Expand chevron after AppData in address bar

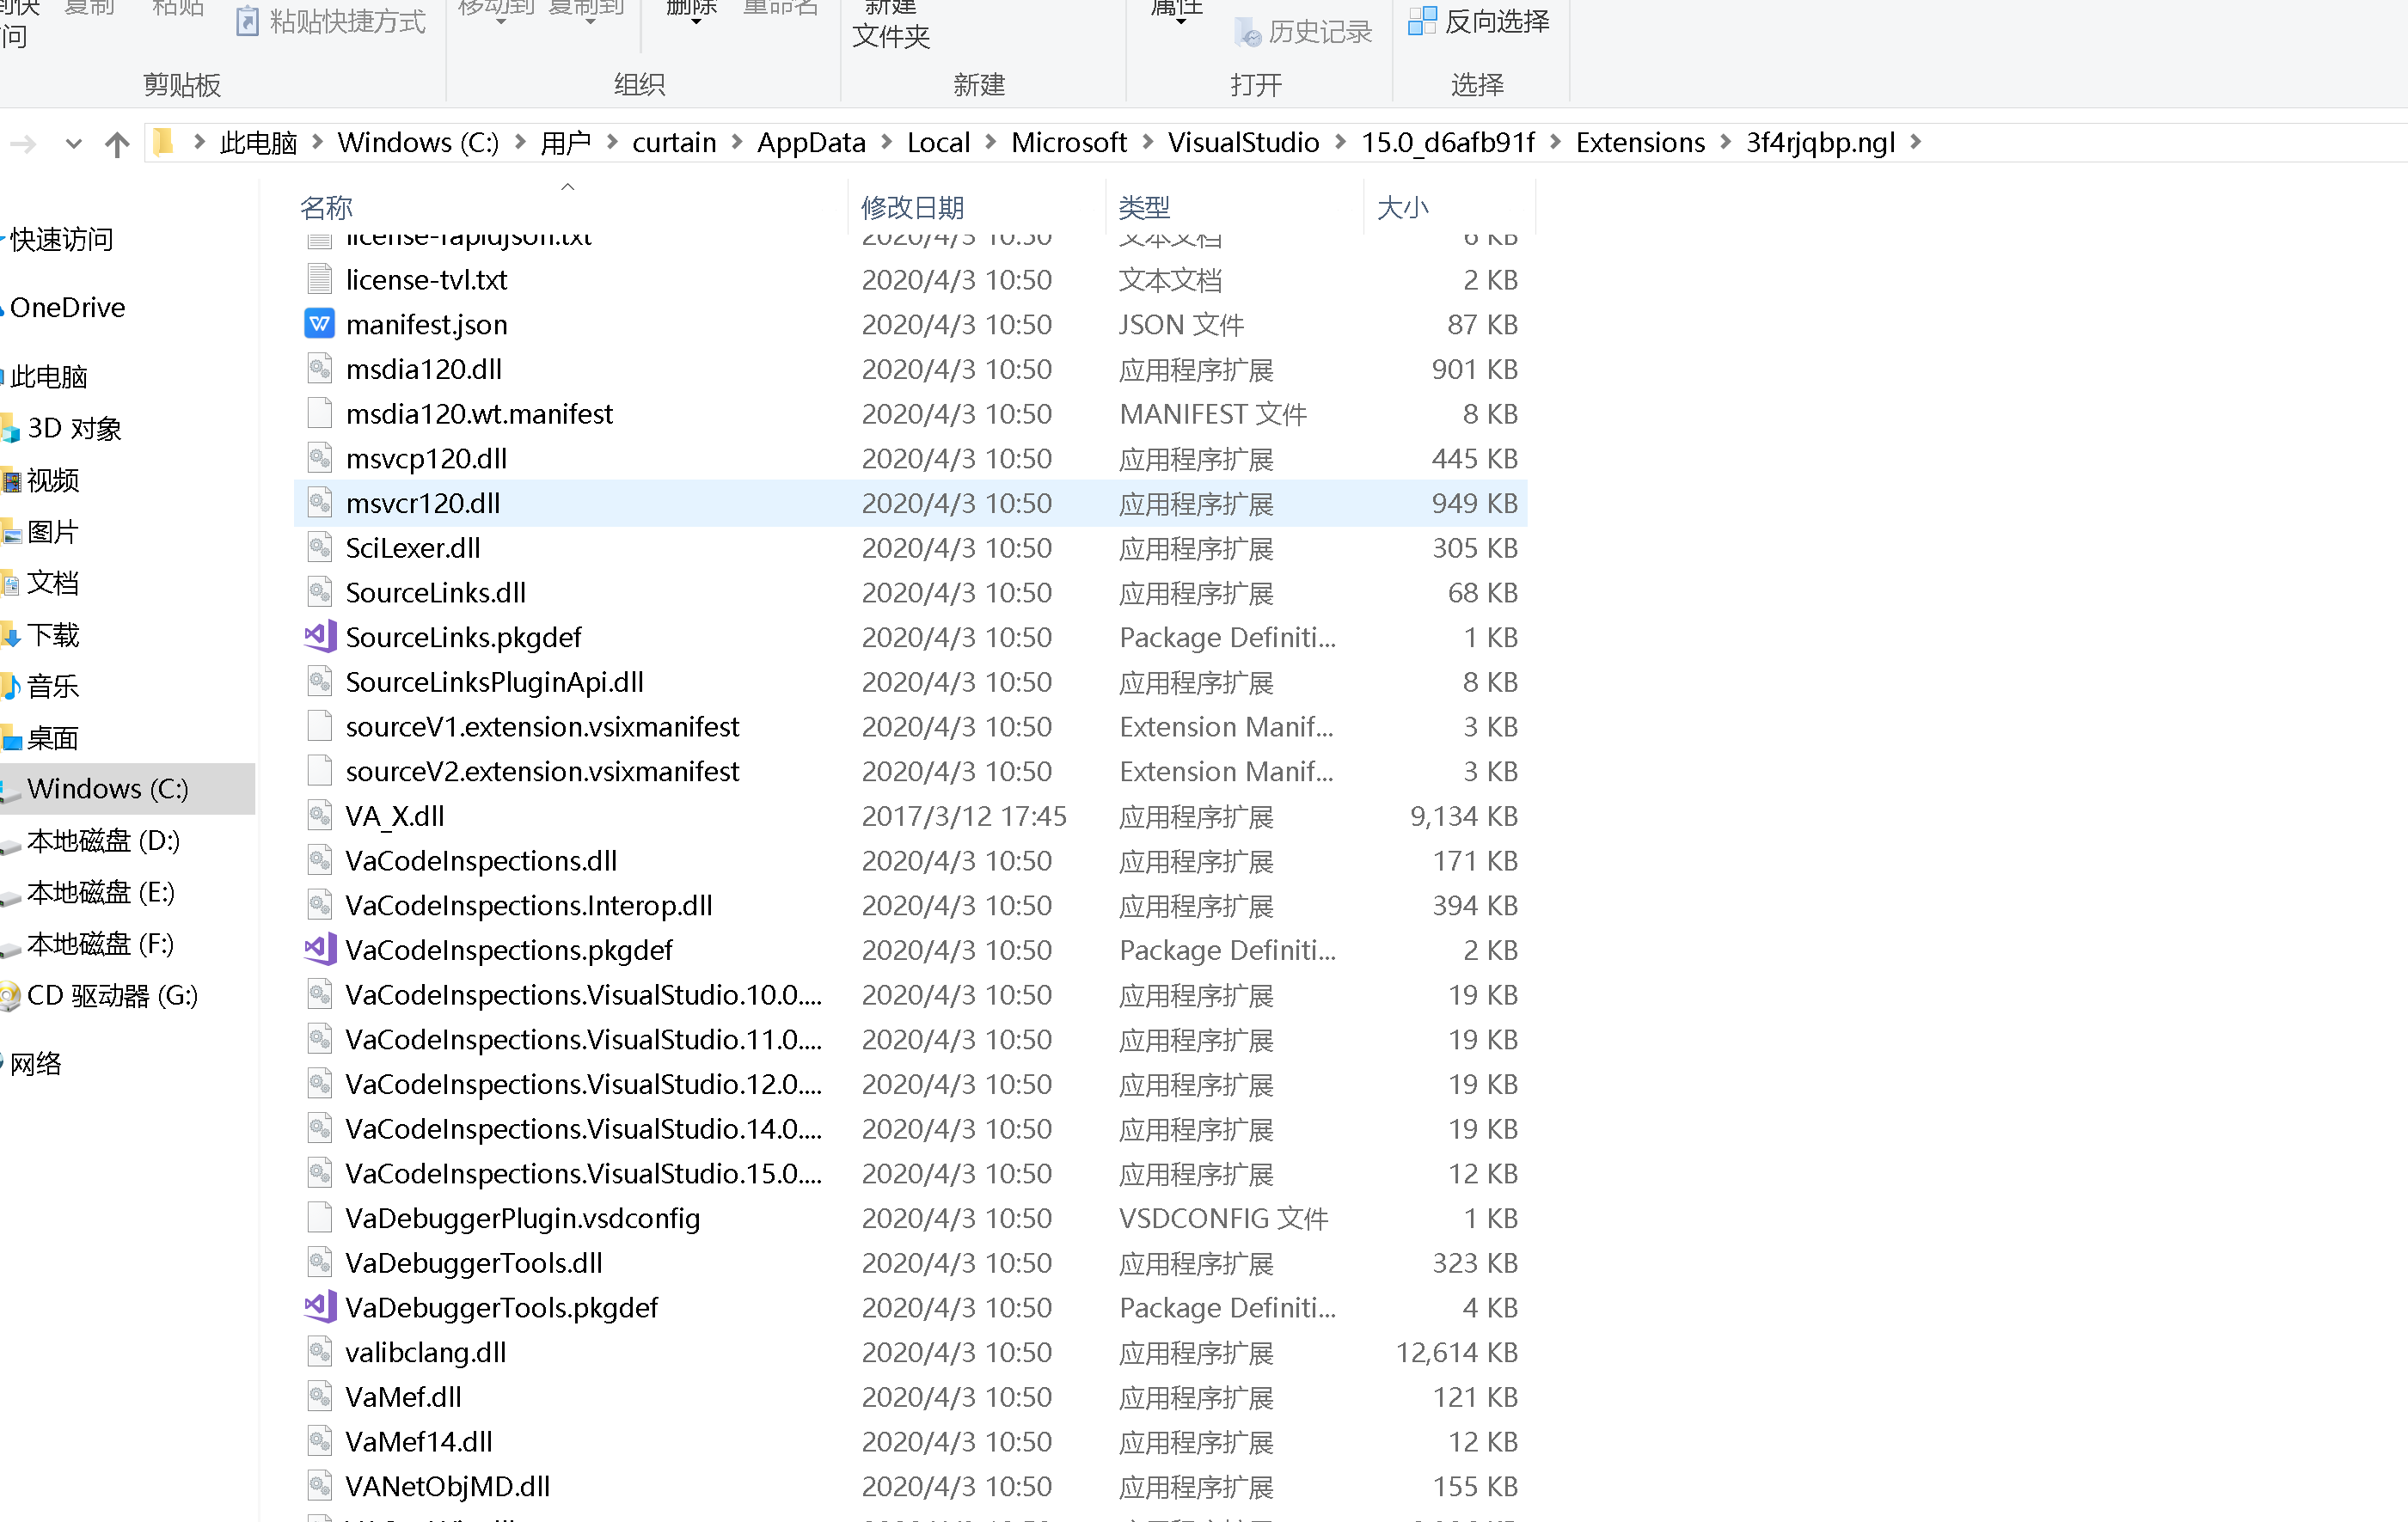[x=886, y=142]
